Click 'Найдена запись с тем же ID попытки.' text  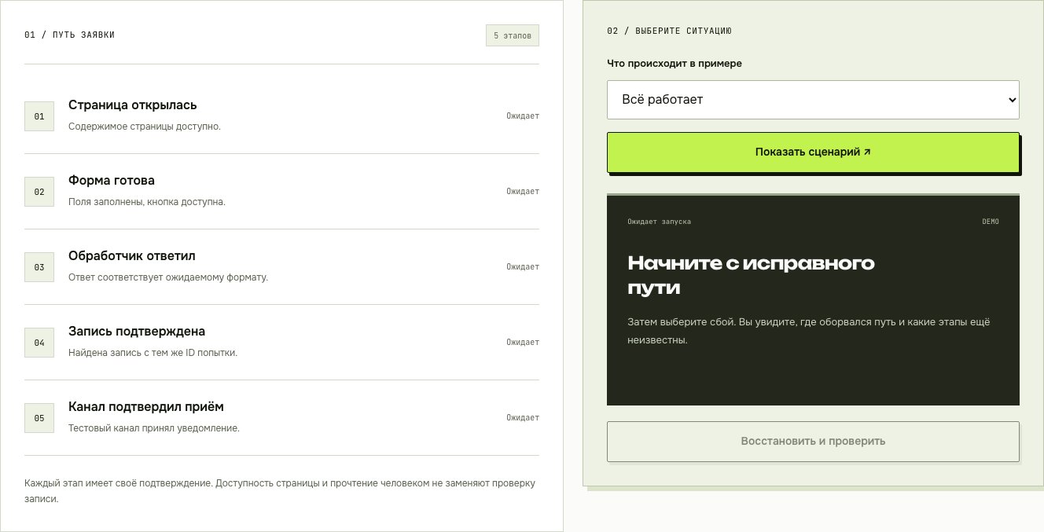coord(153,353)
